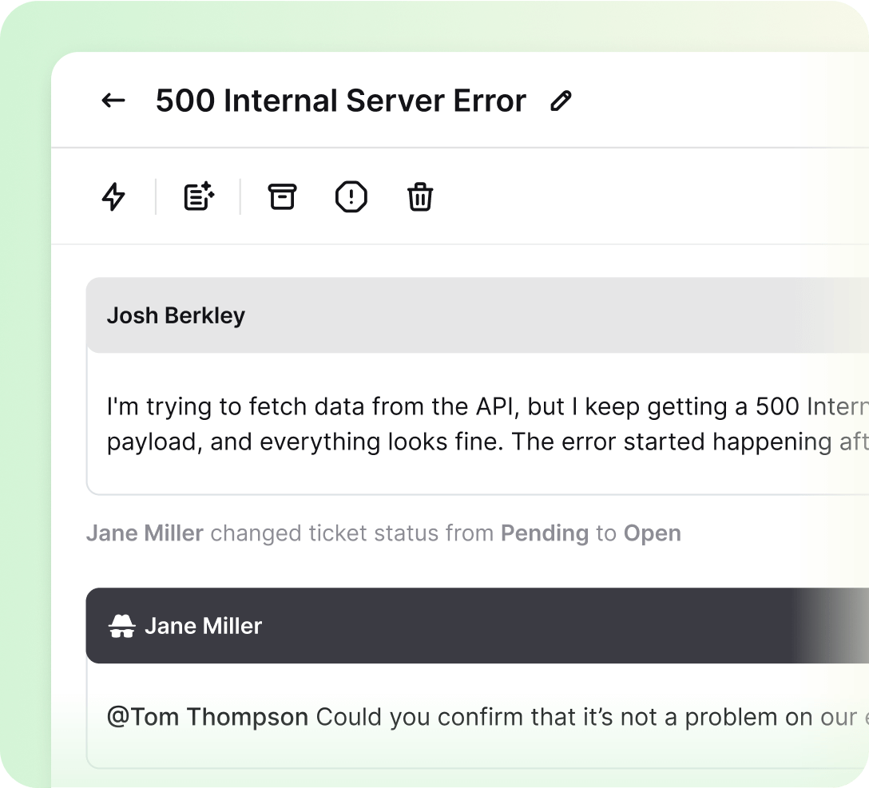Click the AI summary note icon with sparkles

pyautogui.click(x=199, y=196)
